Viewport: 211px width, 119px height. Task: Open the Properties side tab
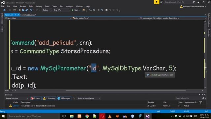tap(209, 33)
